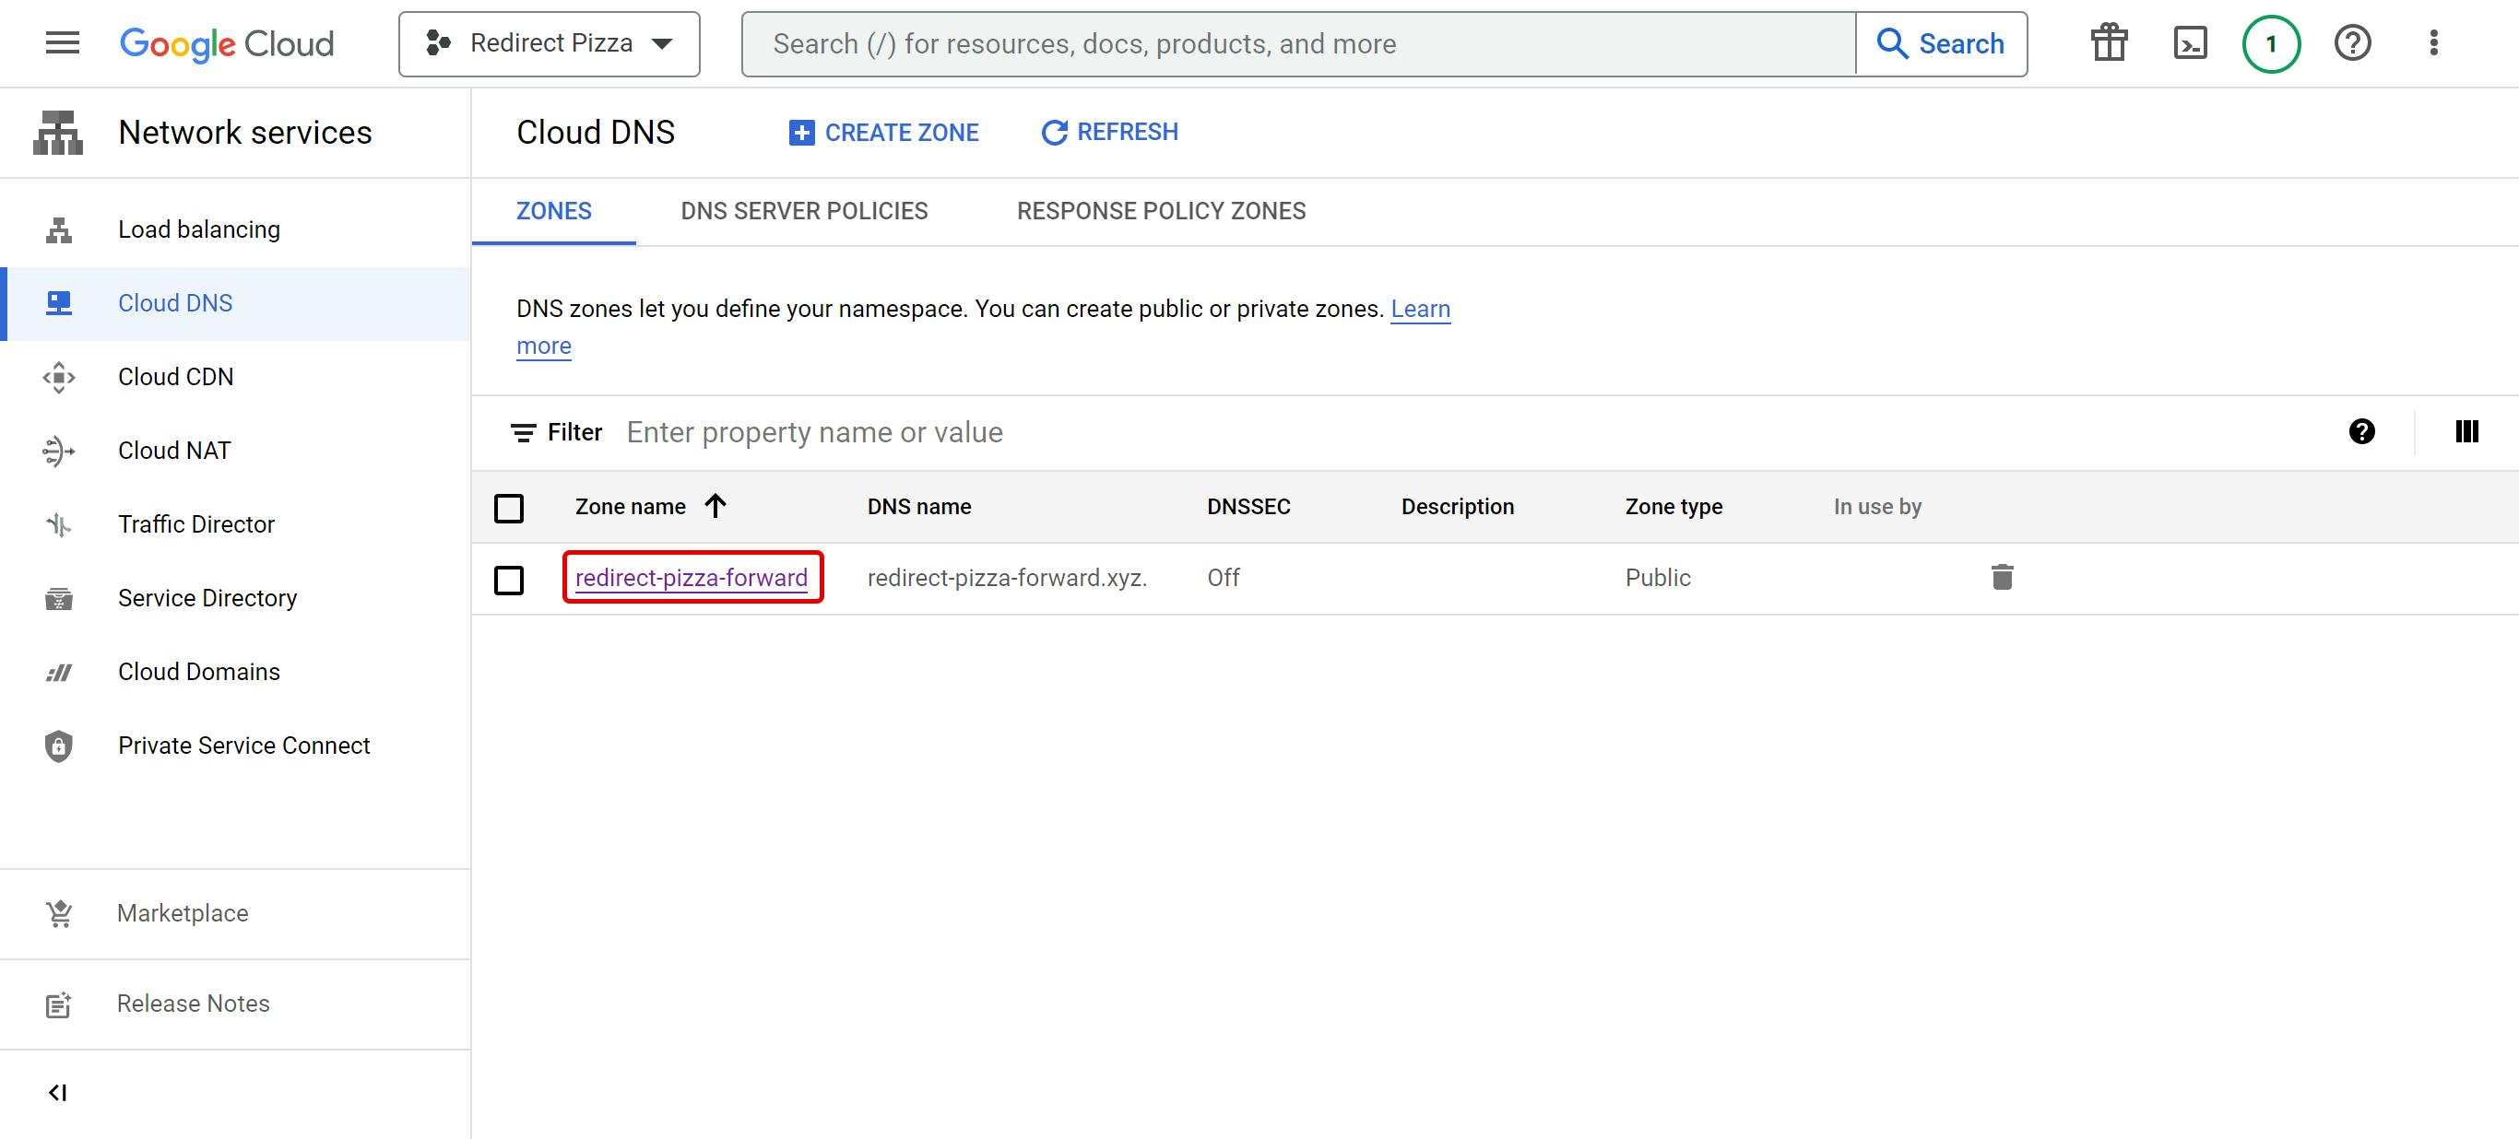Click the filter help icon
Screen dimensions: 2519x1139
tap(2360, 431)
